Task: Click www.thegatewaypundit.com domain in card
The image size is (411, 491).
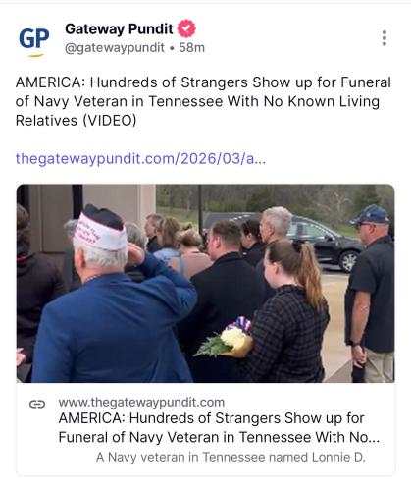Action: pos(141,403)
